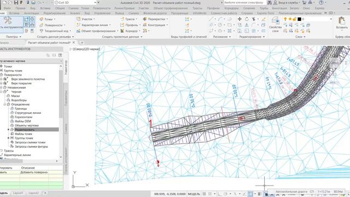Click binoculars search icon in title bar
The height and width of the screenshot is (197, 350).
click(270, 2)
